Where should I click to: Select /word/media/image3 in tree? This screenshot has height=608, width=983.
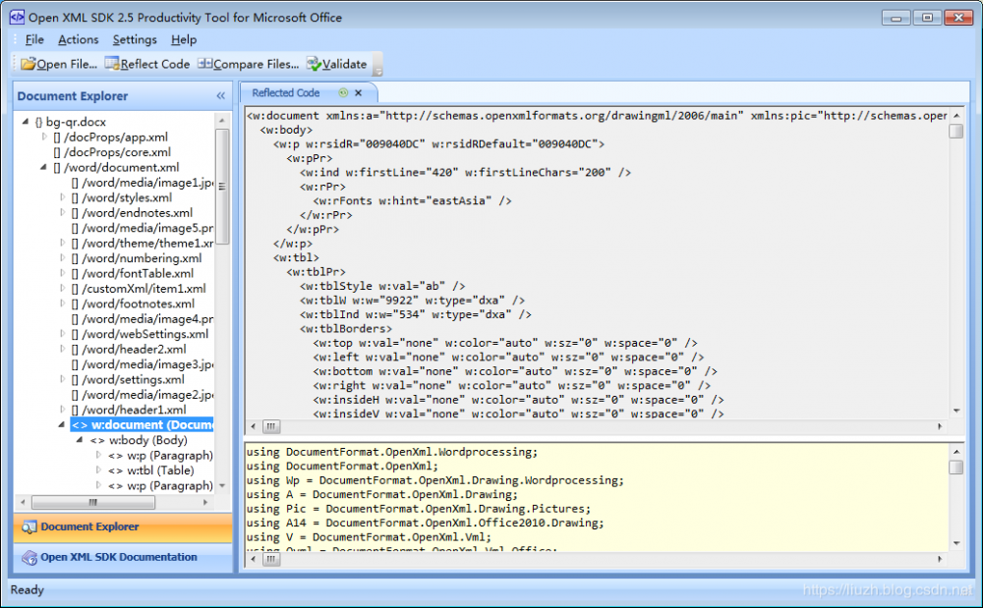point(143,364)
